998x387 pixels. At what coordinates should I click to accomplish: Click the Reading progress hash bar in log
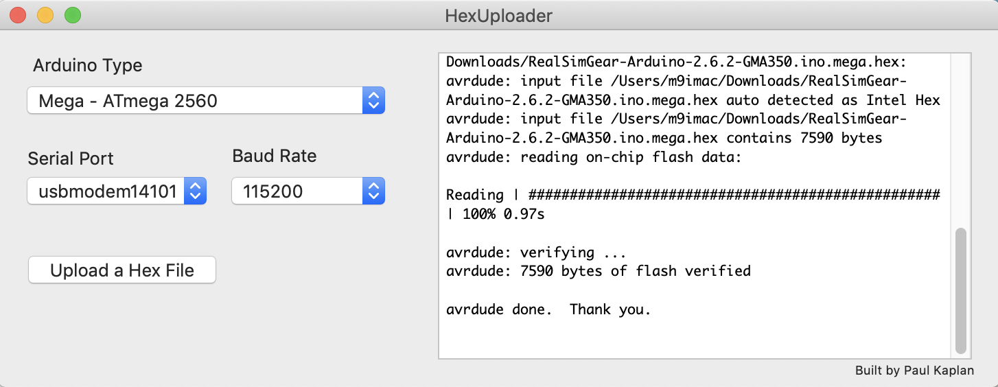coord(733,195)
